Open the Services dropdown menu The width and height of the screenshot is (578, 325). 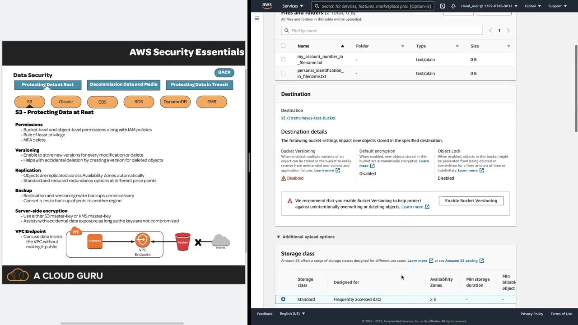pos(293,6)
